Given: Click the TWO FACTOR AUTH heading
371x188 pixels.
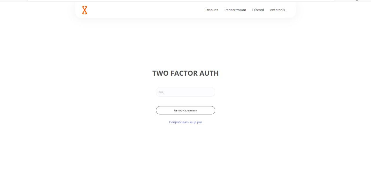Looking at the screenshot, I should click(185, 73).
